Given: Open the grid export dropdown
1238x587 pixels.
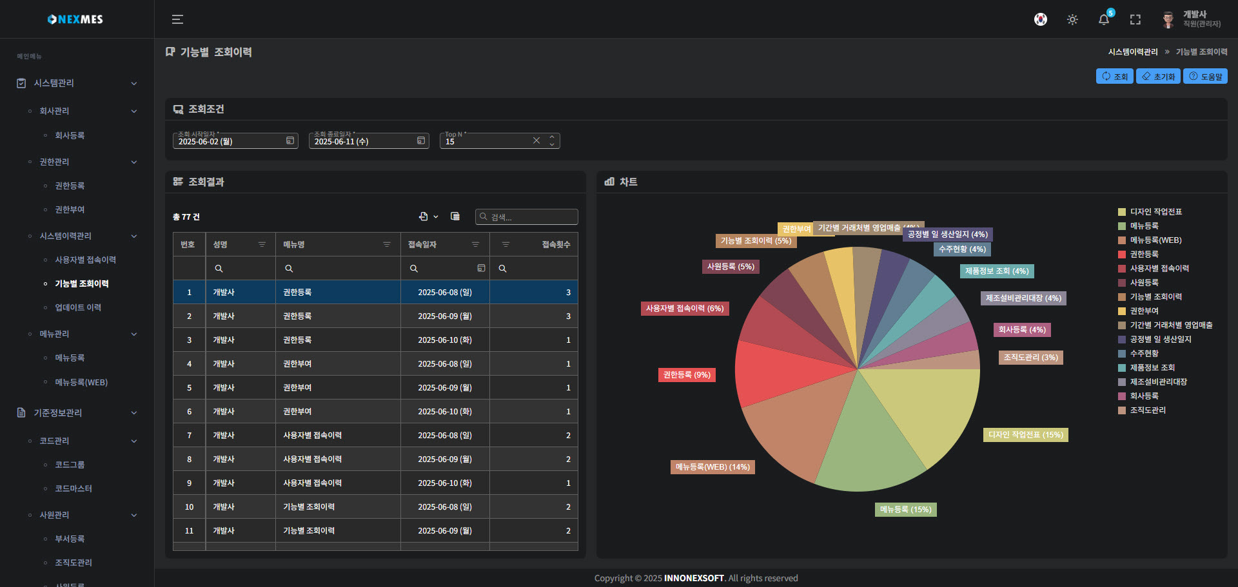Looking at the screenshot, I should (428, 217).
